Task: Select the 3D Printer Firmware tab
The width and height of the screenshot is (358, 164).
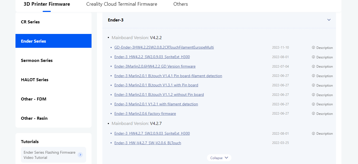Action: [x=47, y=4]
